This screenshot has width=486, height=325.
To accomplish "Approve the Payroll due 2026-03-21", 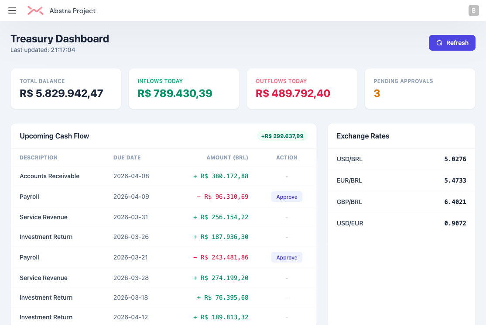I will pos(287,257).
